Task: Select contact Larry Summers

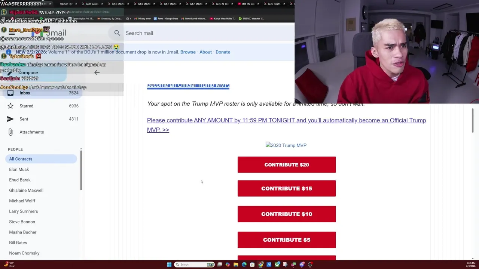Action: tap(24, 211)
